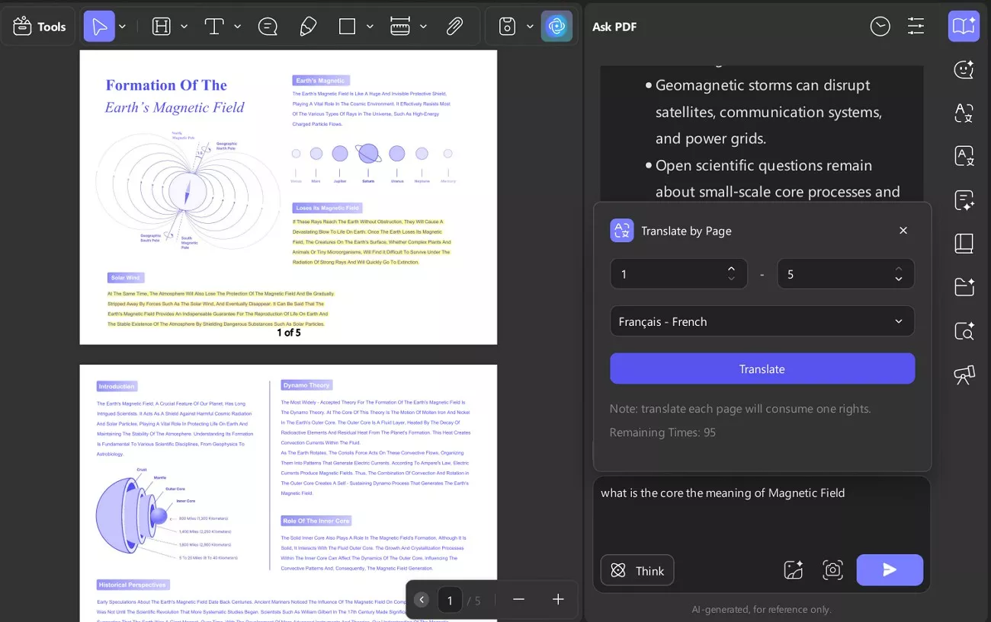Toggle Think mode in the chat input
991x622 pixels.
(637, 570)
